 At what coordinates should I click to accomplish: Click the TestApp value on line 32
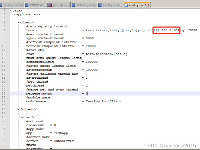(61, 133)
